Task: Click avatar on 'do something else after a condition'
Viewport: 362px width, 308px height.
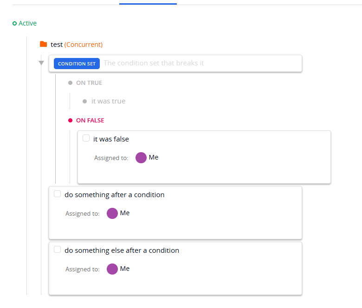Action: (112, 269)
